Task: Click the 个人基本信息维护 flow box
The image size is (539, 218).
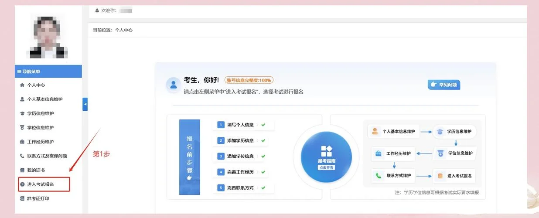Action: (x=394, y=131)
